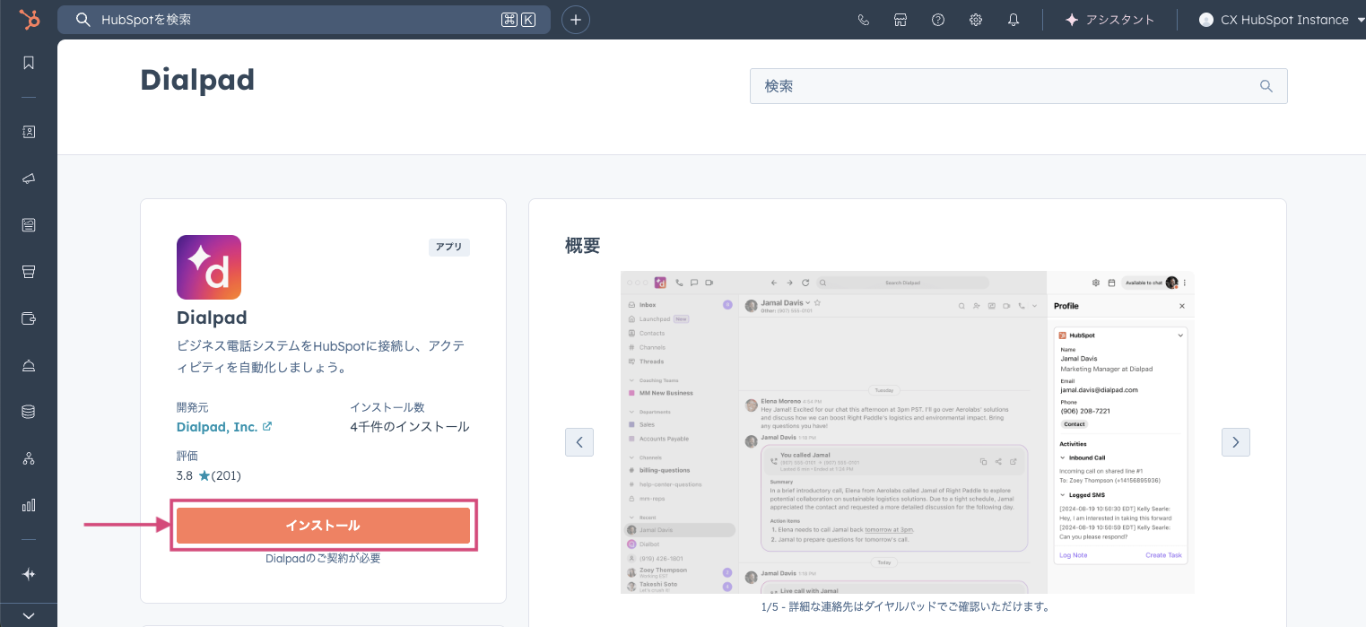Click the phone calling icon in top bar
The width and height of the screenshot is (1366, 627).
tap(864, 20)
